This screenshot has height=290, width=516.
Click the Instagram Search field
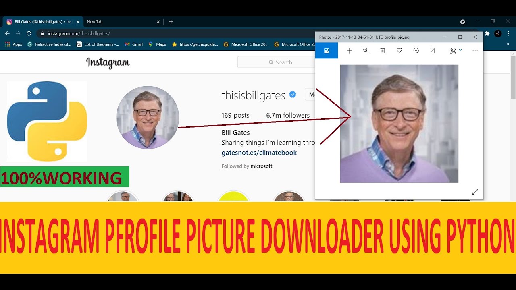[277, 62]
